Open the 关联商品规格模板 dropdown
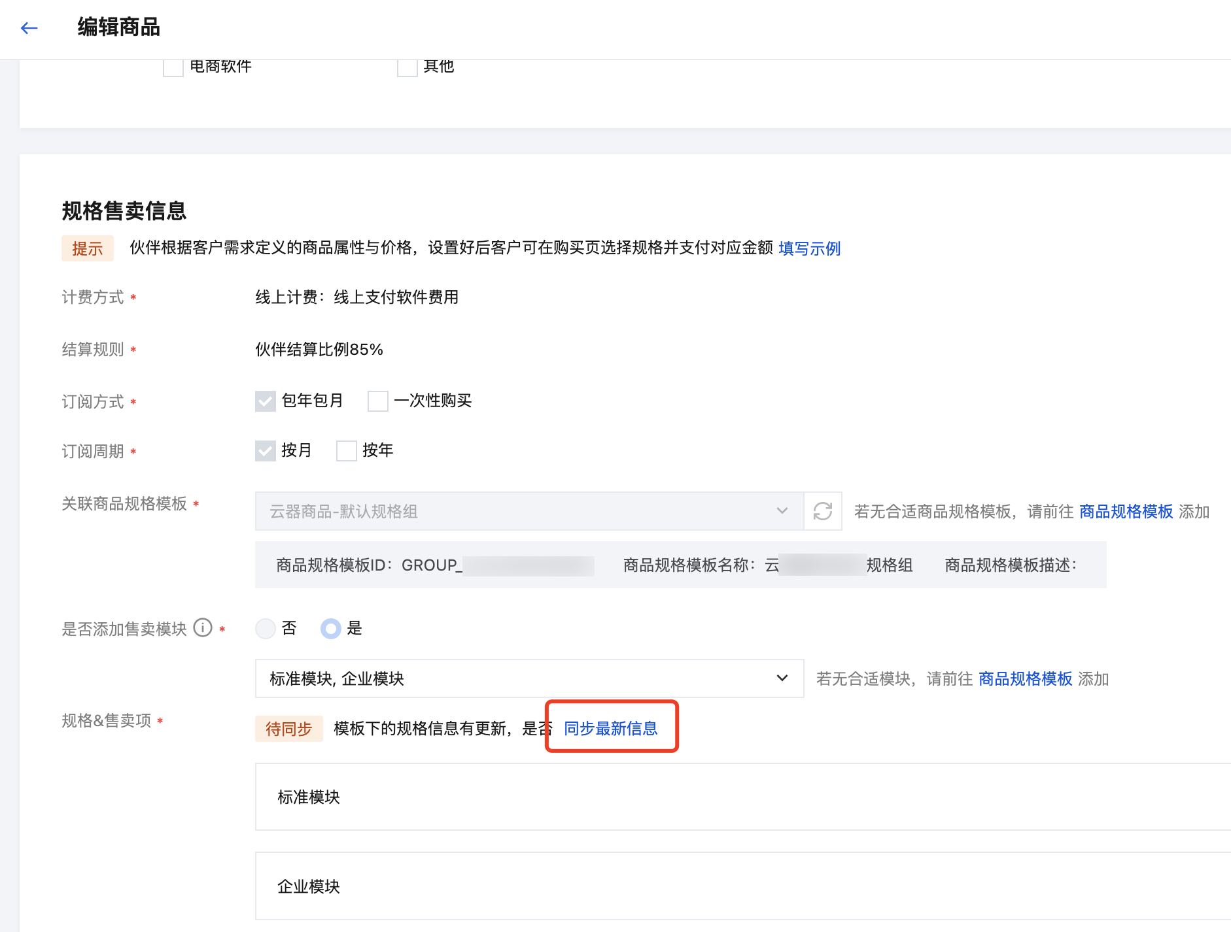1231x932 pixels. tap(529, 511)
